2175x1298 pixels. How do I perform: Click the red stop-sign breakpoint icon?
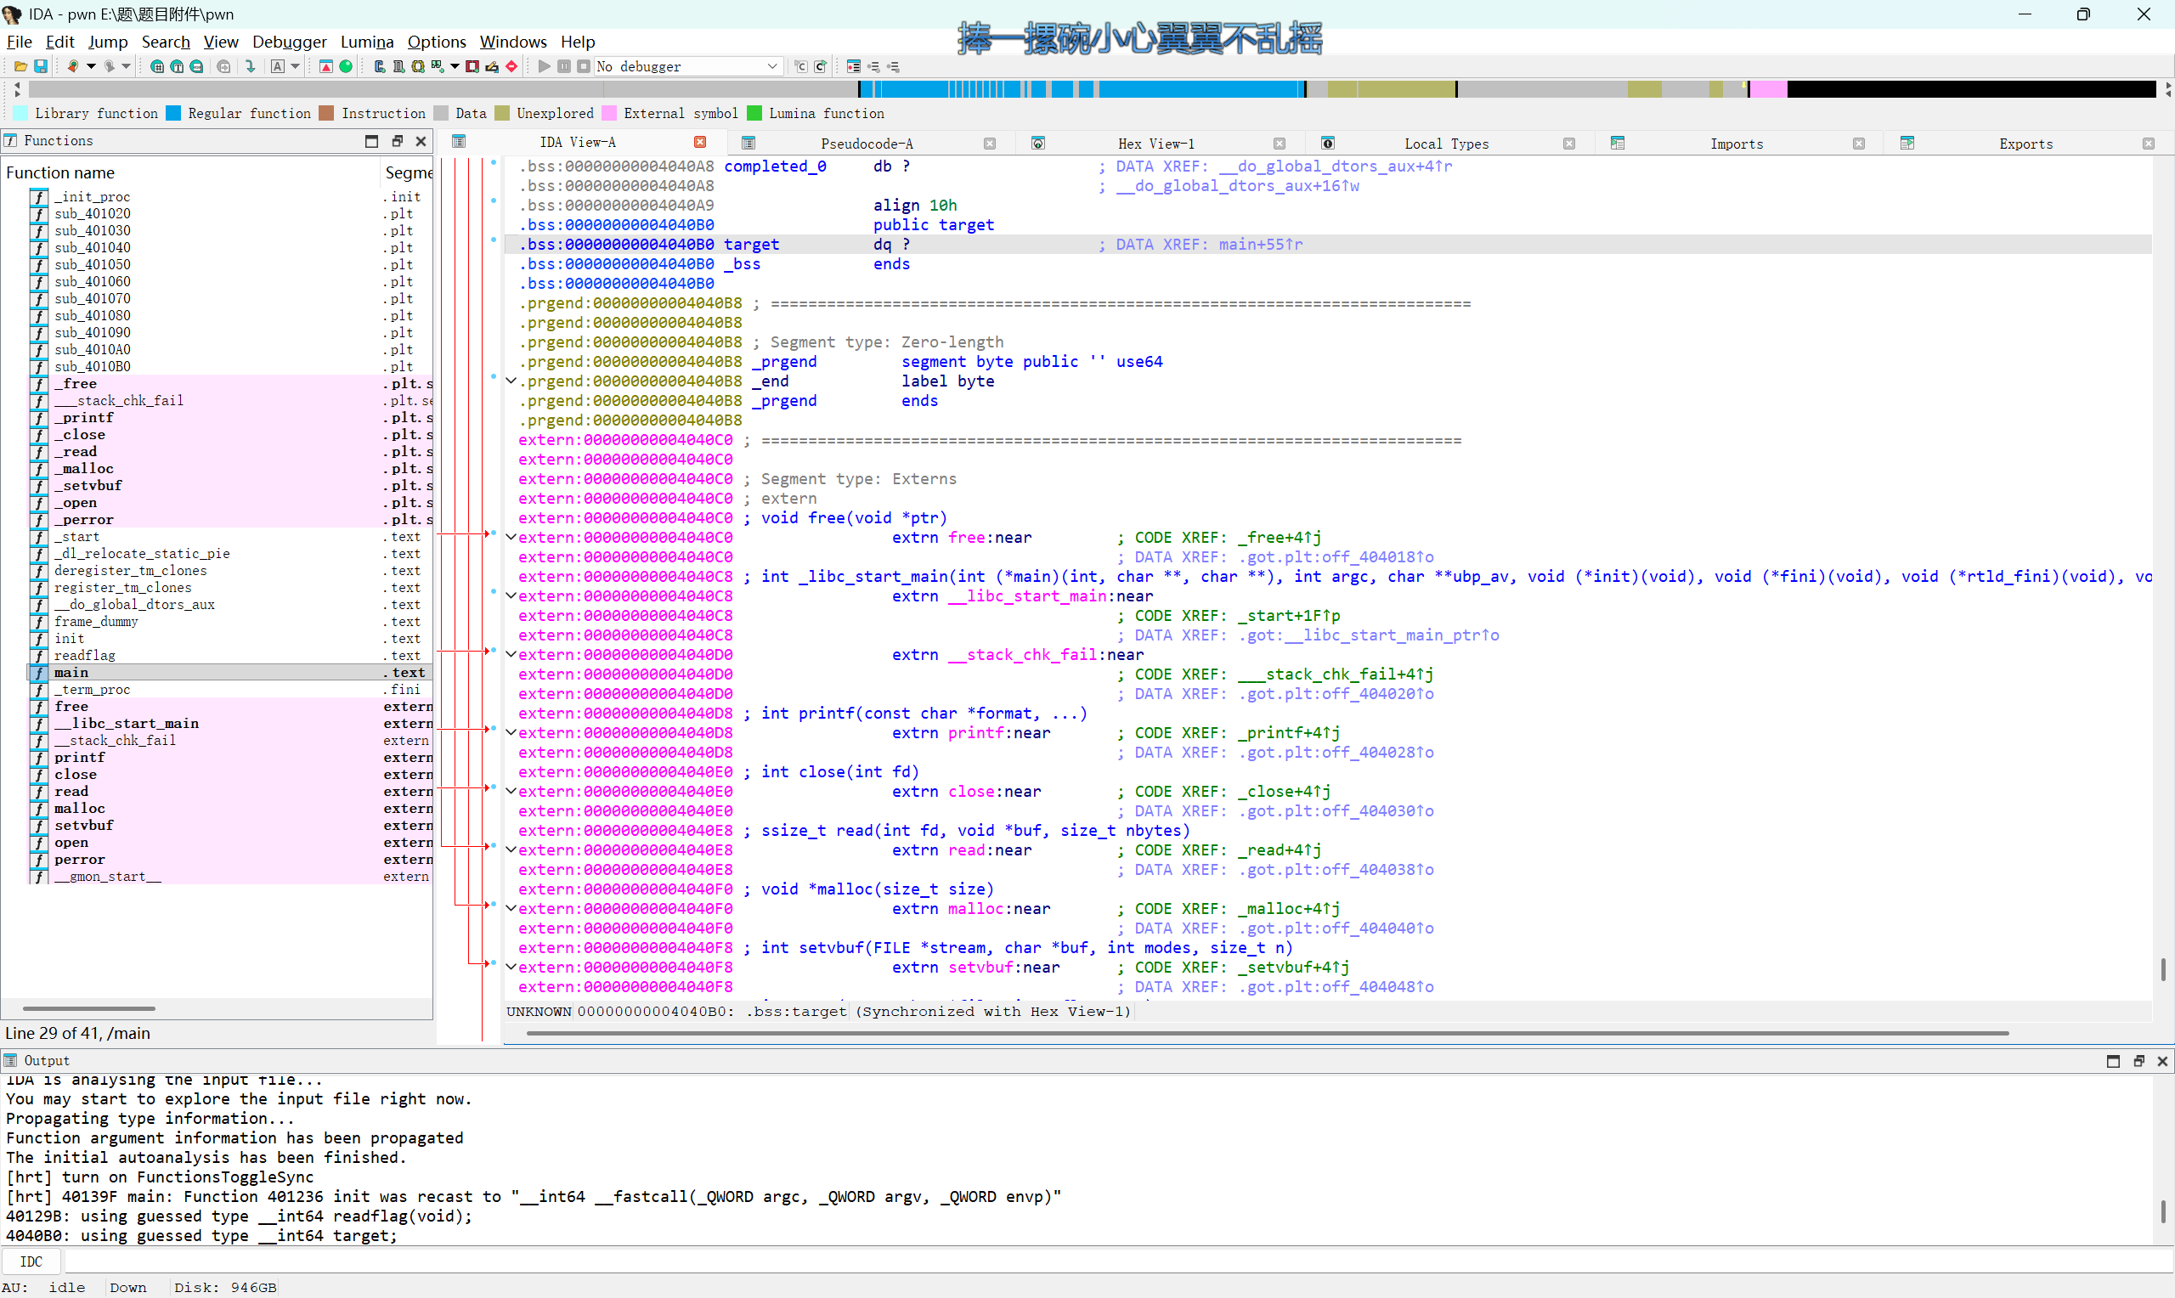click(511, 66)
